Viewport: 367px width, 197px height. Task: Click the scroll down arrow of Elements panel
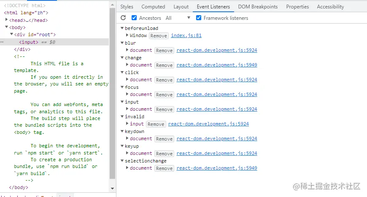point(112,188)
